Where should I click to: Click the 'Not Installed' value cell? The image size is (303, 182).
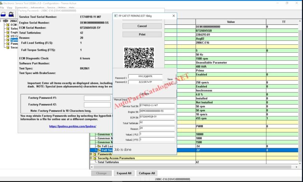[231, 102]
